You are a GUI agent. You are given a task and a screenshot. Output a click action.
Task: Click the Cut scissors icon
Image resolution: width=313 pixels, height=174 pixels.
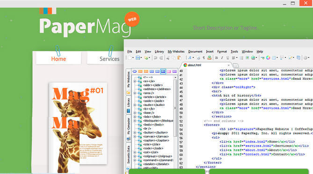[x=168, y=58]
